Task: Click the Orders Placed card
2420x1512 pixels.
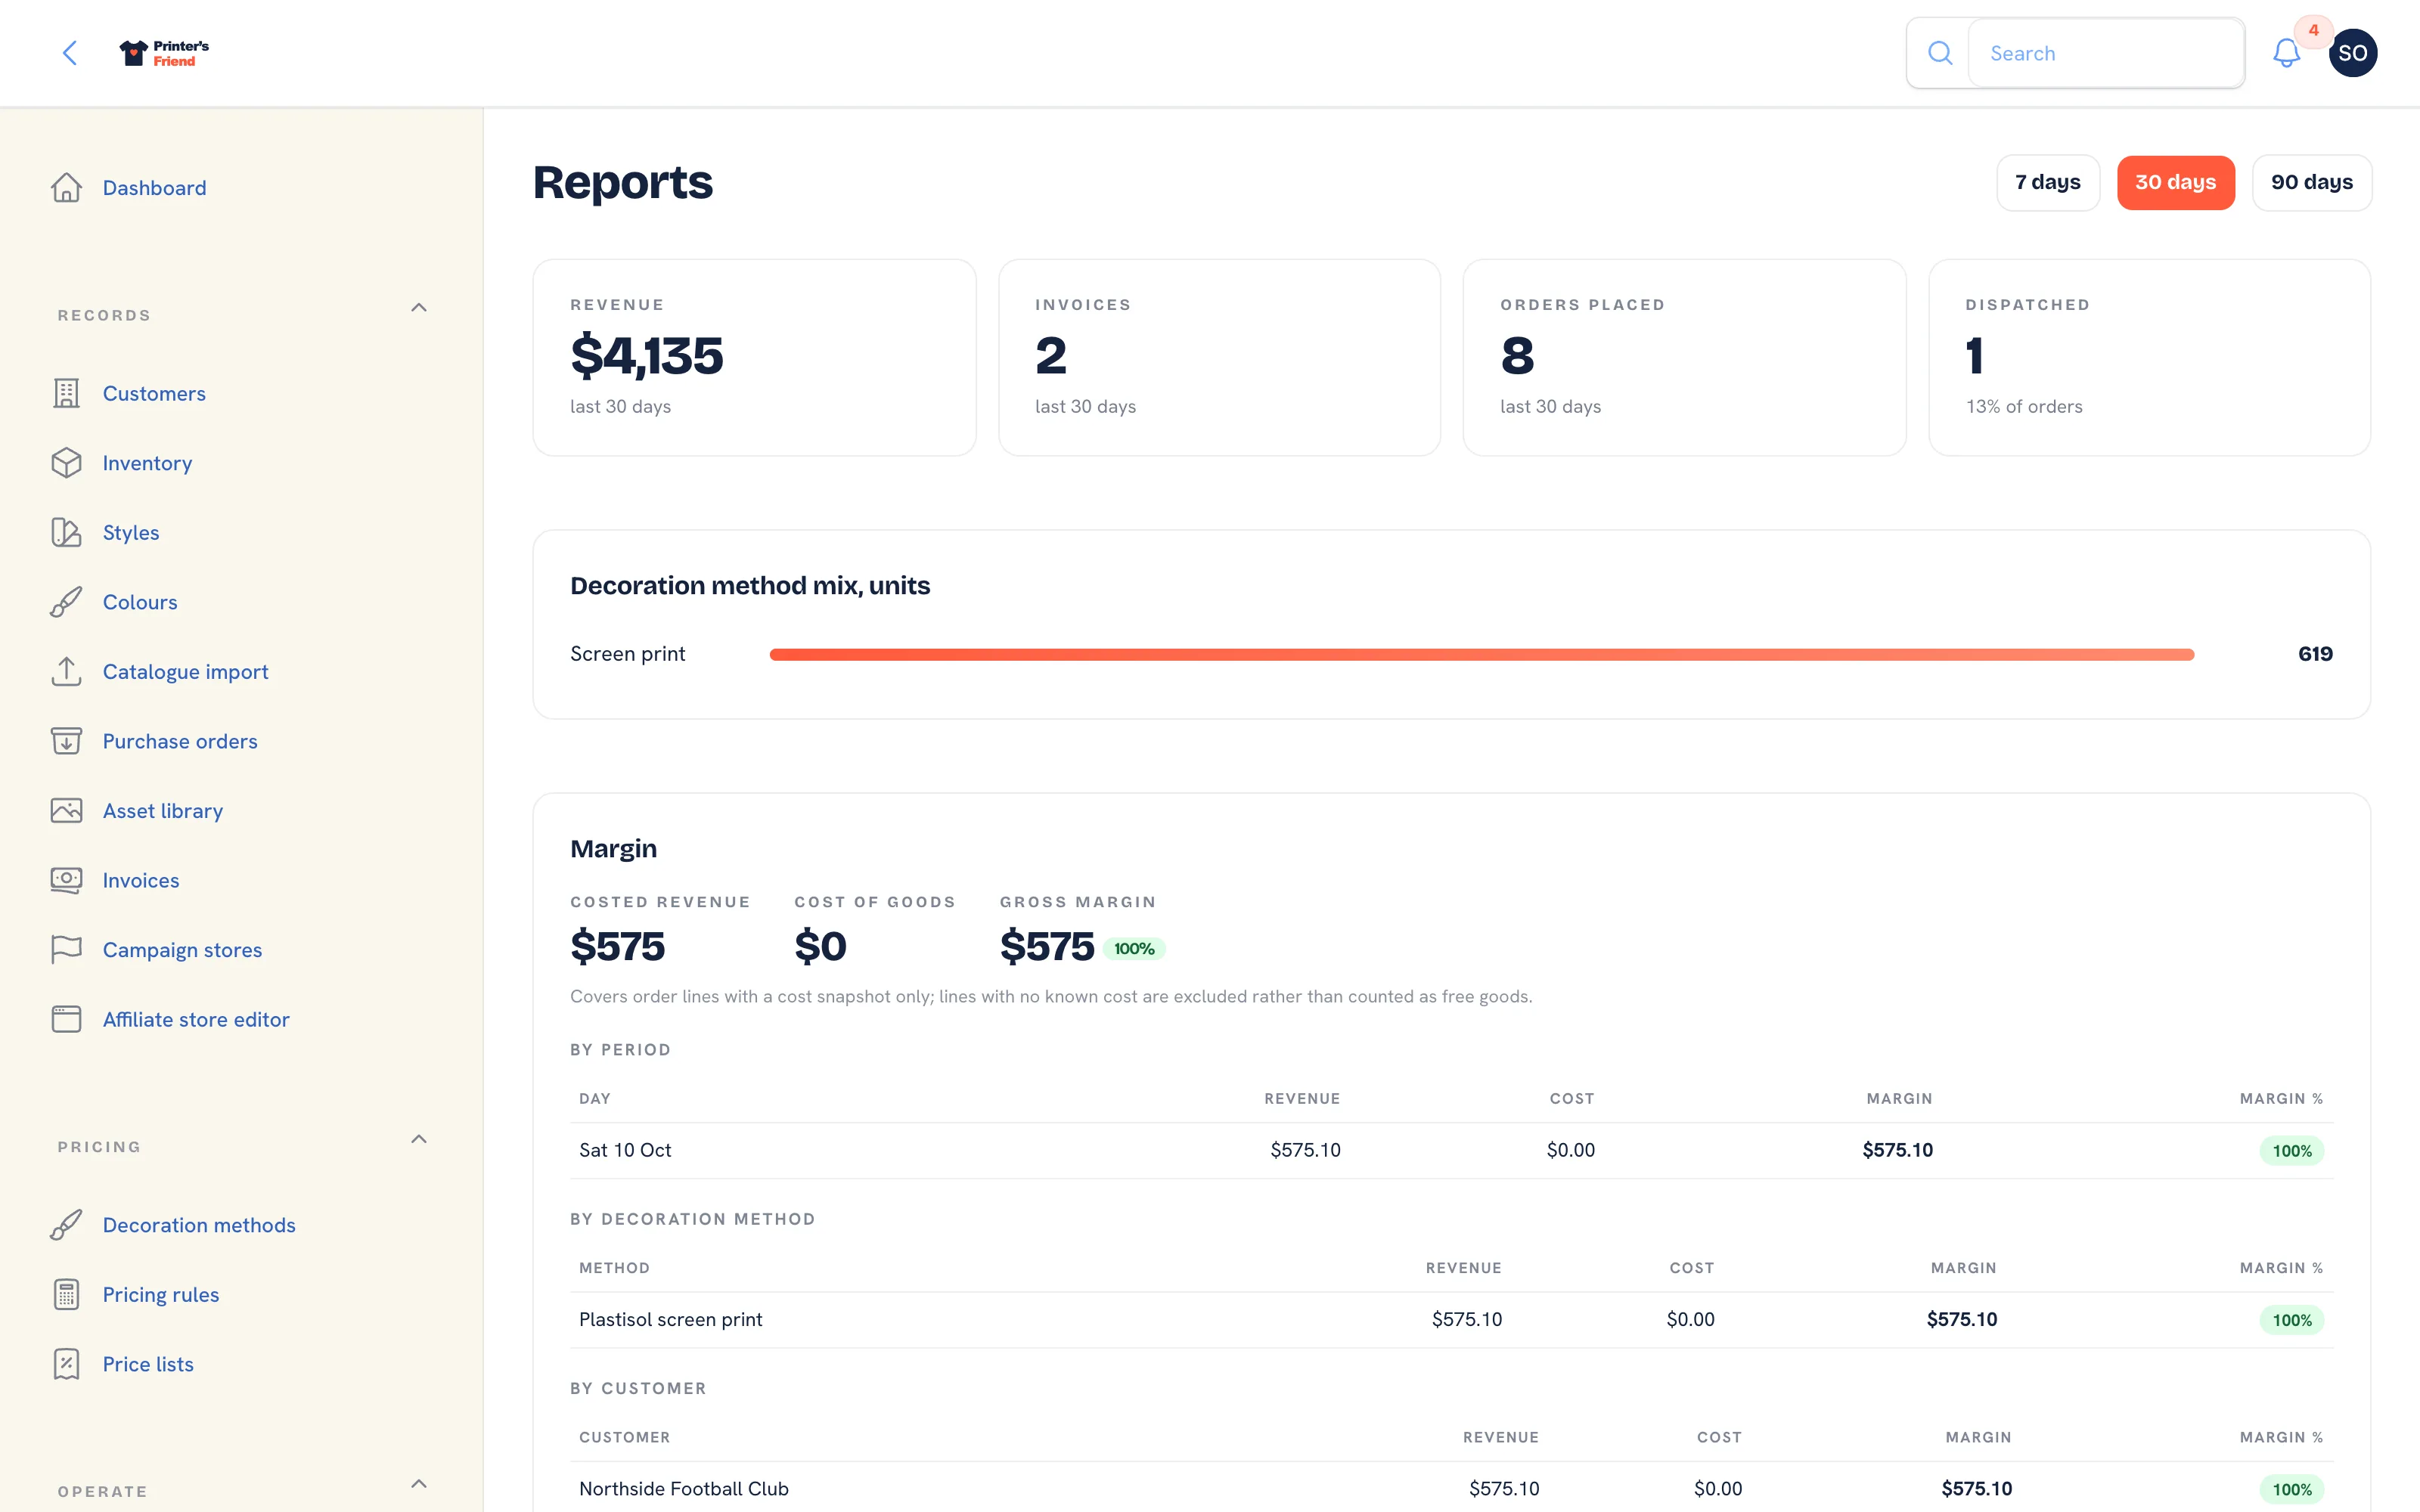Action: coord(1684,357)
